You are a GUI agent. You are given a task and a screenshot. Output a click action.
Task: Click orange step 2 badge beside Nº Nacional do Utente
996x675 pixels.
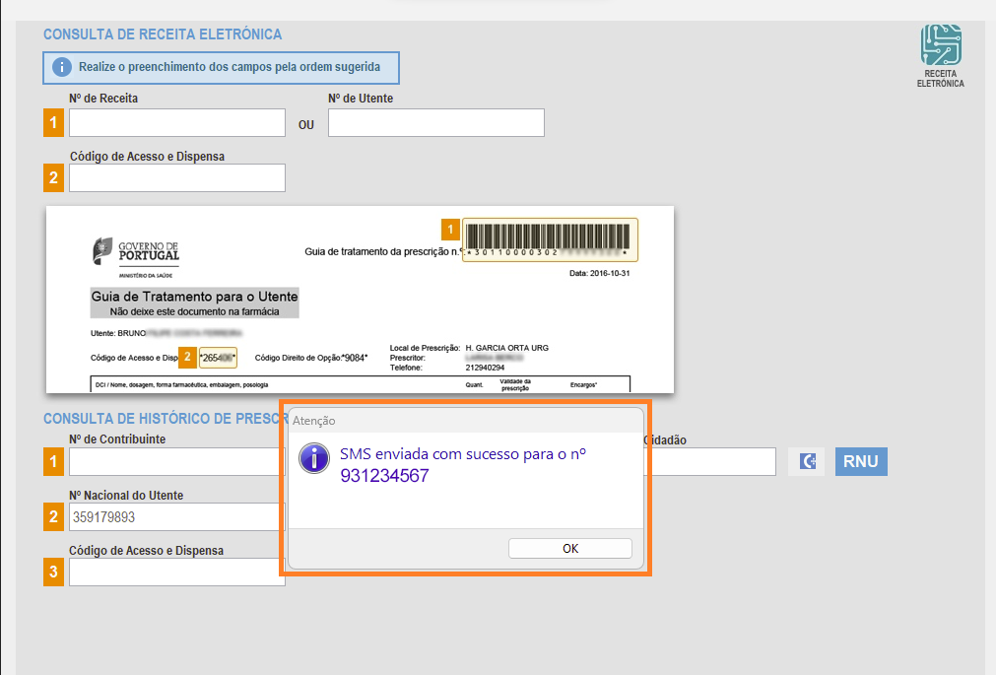click(x=53, y=516)
